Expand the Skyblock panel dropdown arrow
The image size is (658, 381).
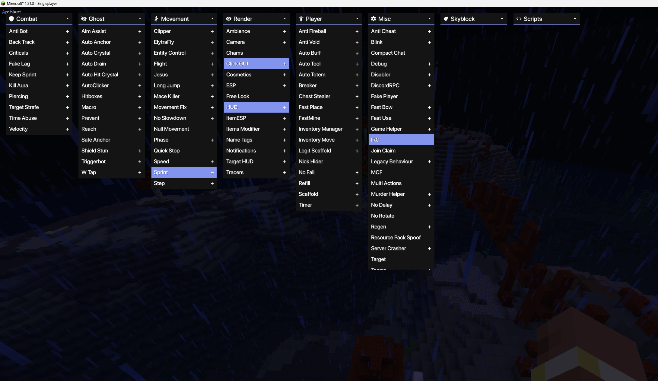coord(502,19)
